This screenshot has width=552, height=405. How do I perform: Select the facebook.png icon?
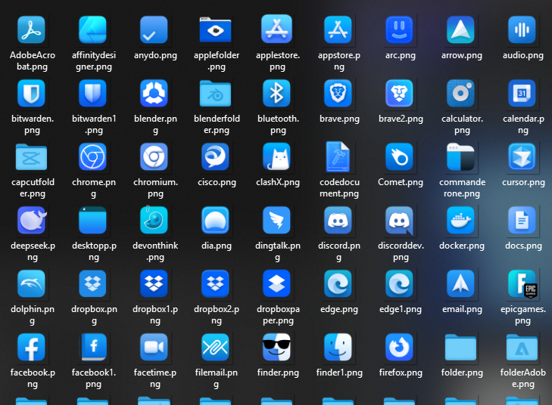(x=31, y=348)
